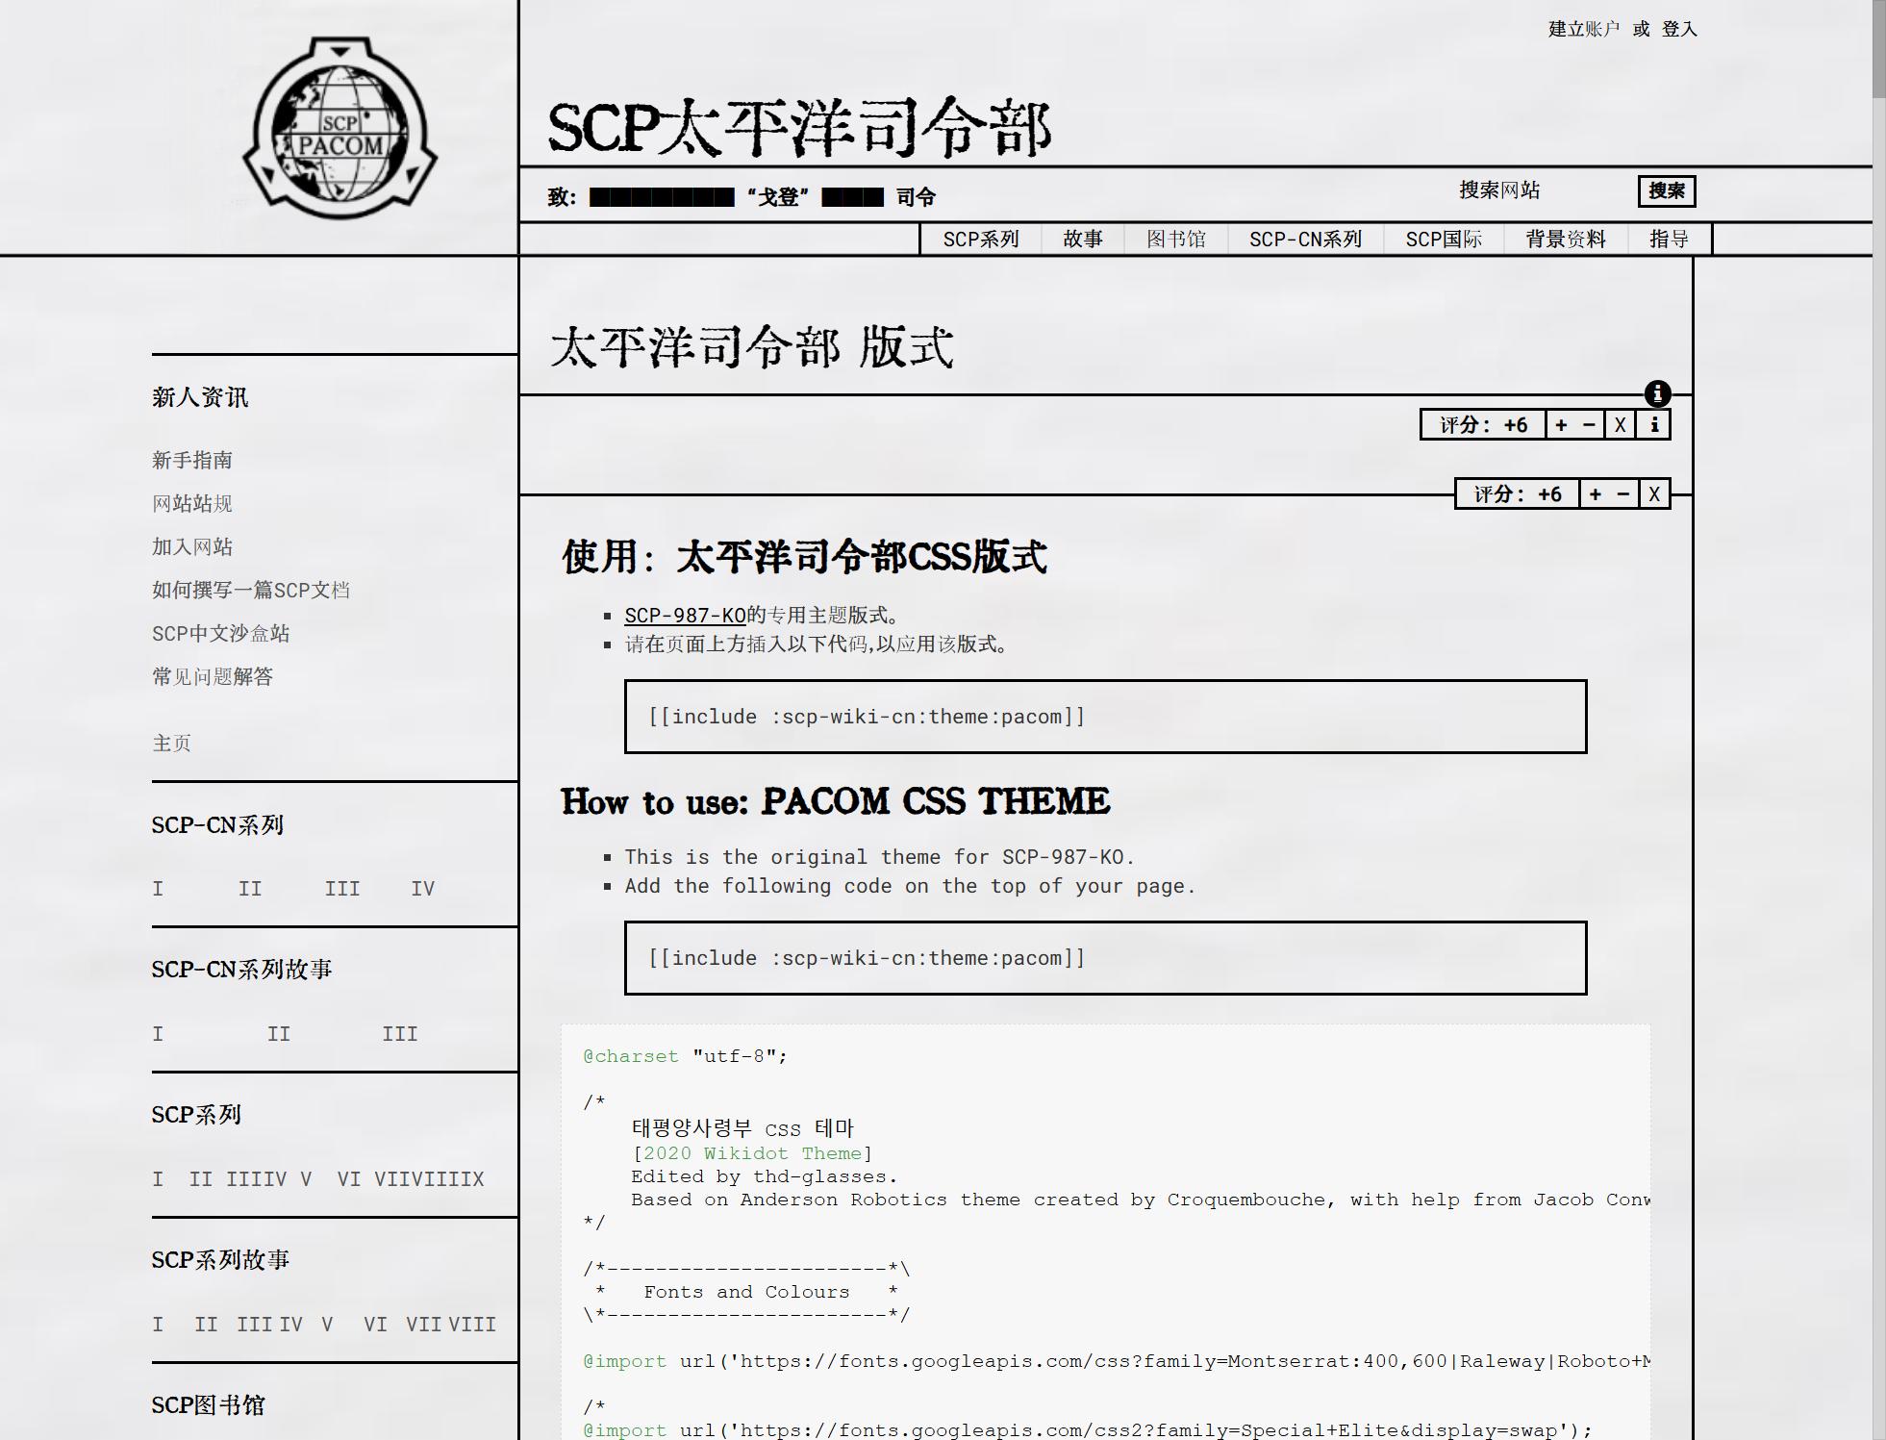Click the SCP PACOM globe logo
The image size is (1886, 1440).
[339, 129]
